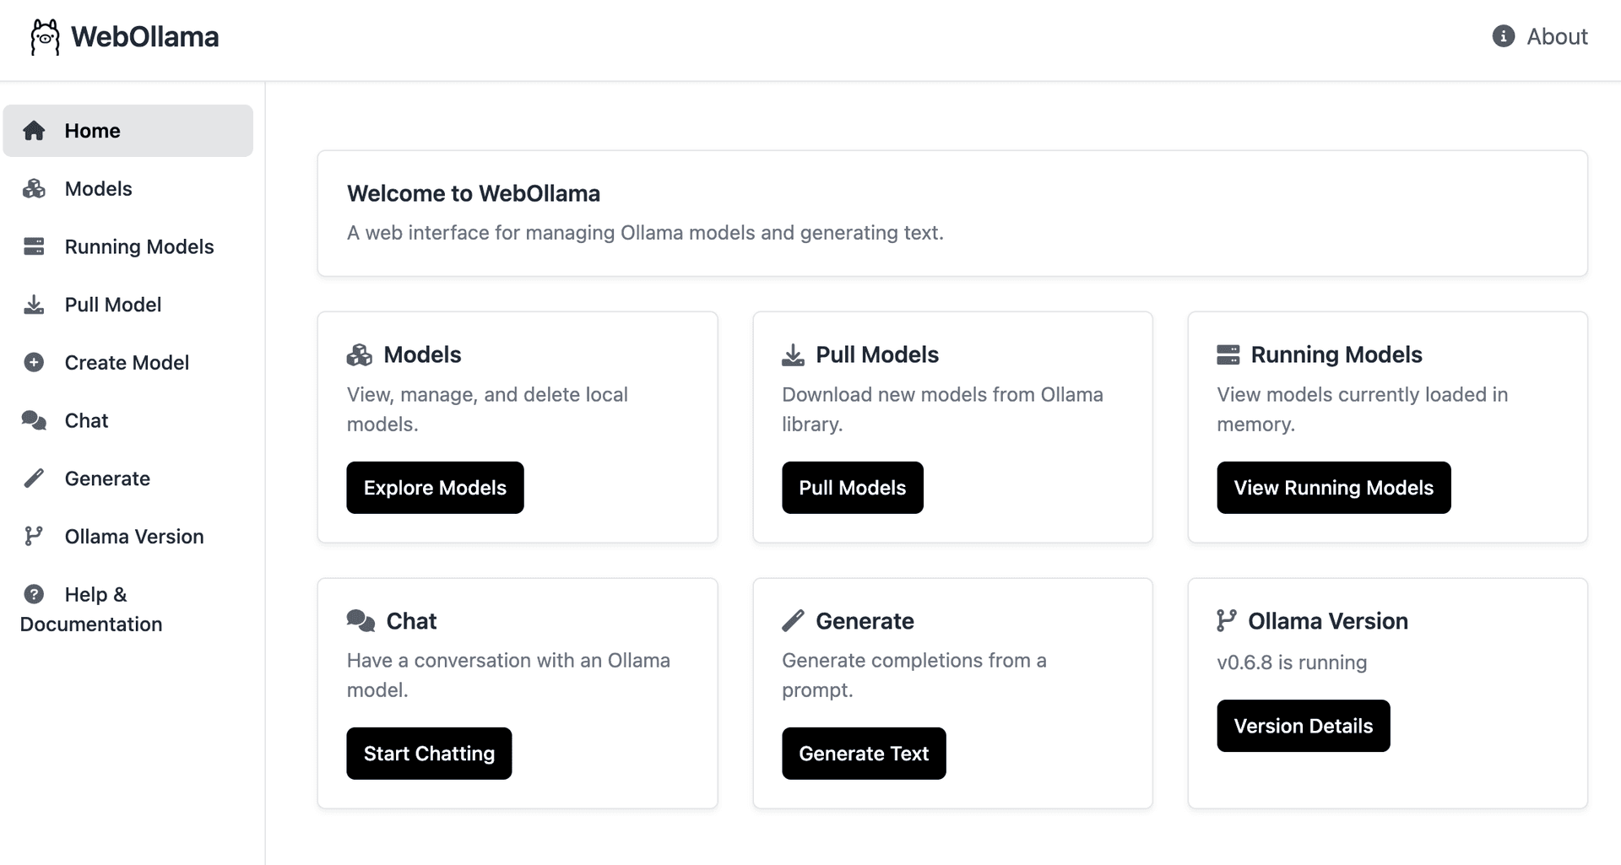
Task: Click "View models currently loaded in memory." text
Action: tap(1362, 409)
